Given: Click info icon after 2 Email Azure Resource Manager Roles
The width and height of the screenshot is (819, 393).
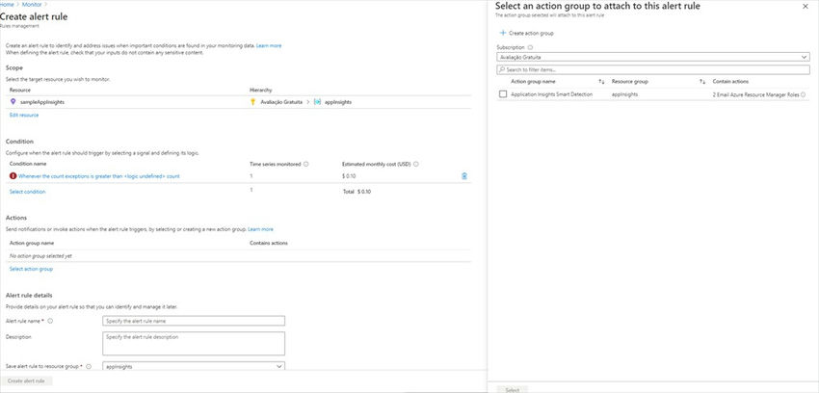Looking at the screenshot, I should point(803,94).
